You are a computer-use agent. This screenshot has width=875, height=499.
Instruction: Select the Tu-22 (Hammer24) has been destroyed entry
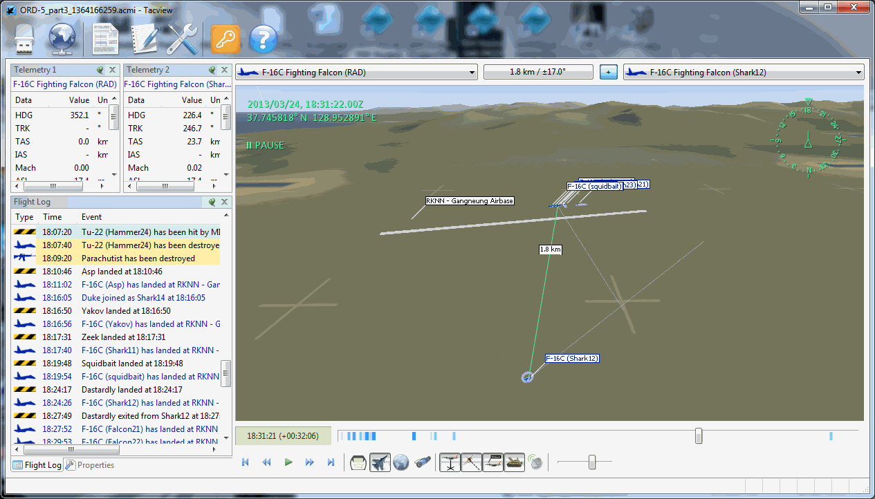(x=116, y=245)
